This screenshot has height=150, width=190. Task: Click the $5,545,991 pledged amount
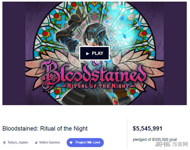(x=147, y=129)
